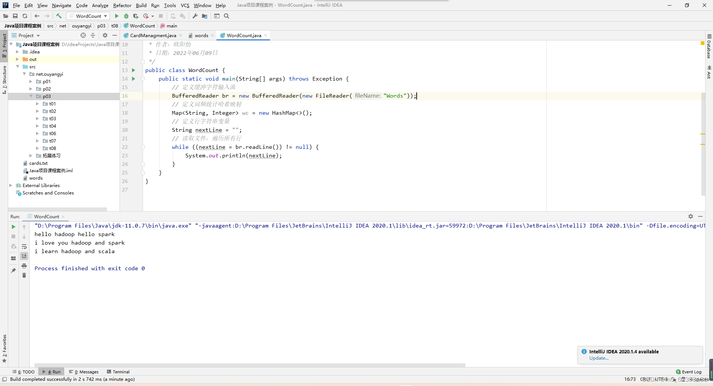This screenshot has width=713, height=386.
Task: Collapse the src folder
Action: [17, 67]
